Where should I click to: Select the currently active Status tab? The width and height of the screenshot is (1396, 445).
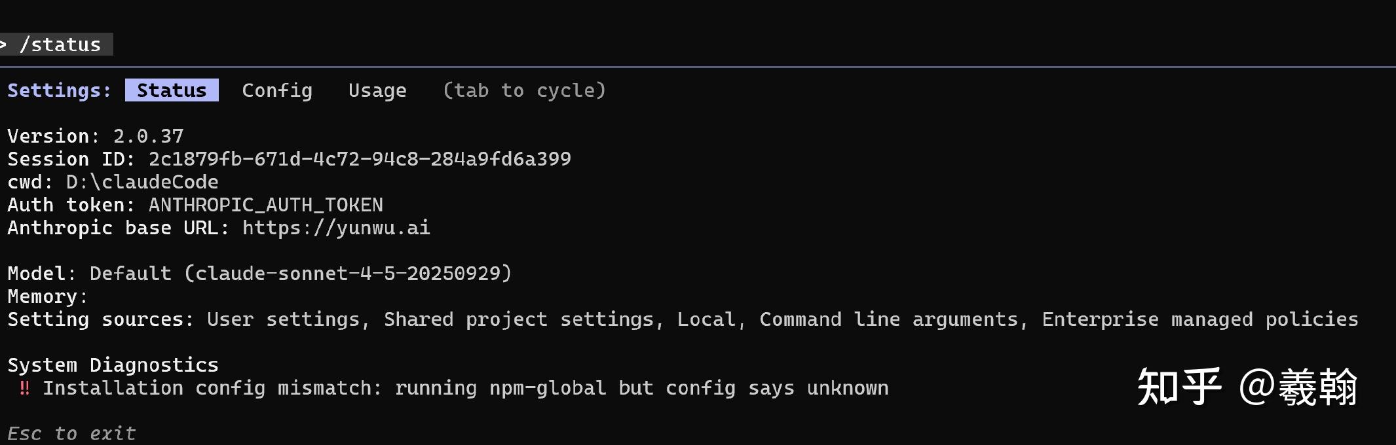(171, 90)
